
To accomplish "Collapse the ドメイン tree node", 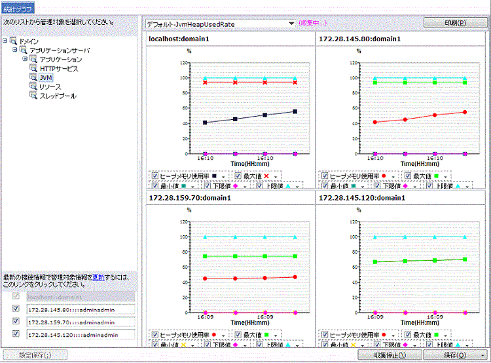I will 5,41.
